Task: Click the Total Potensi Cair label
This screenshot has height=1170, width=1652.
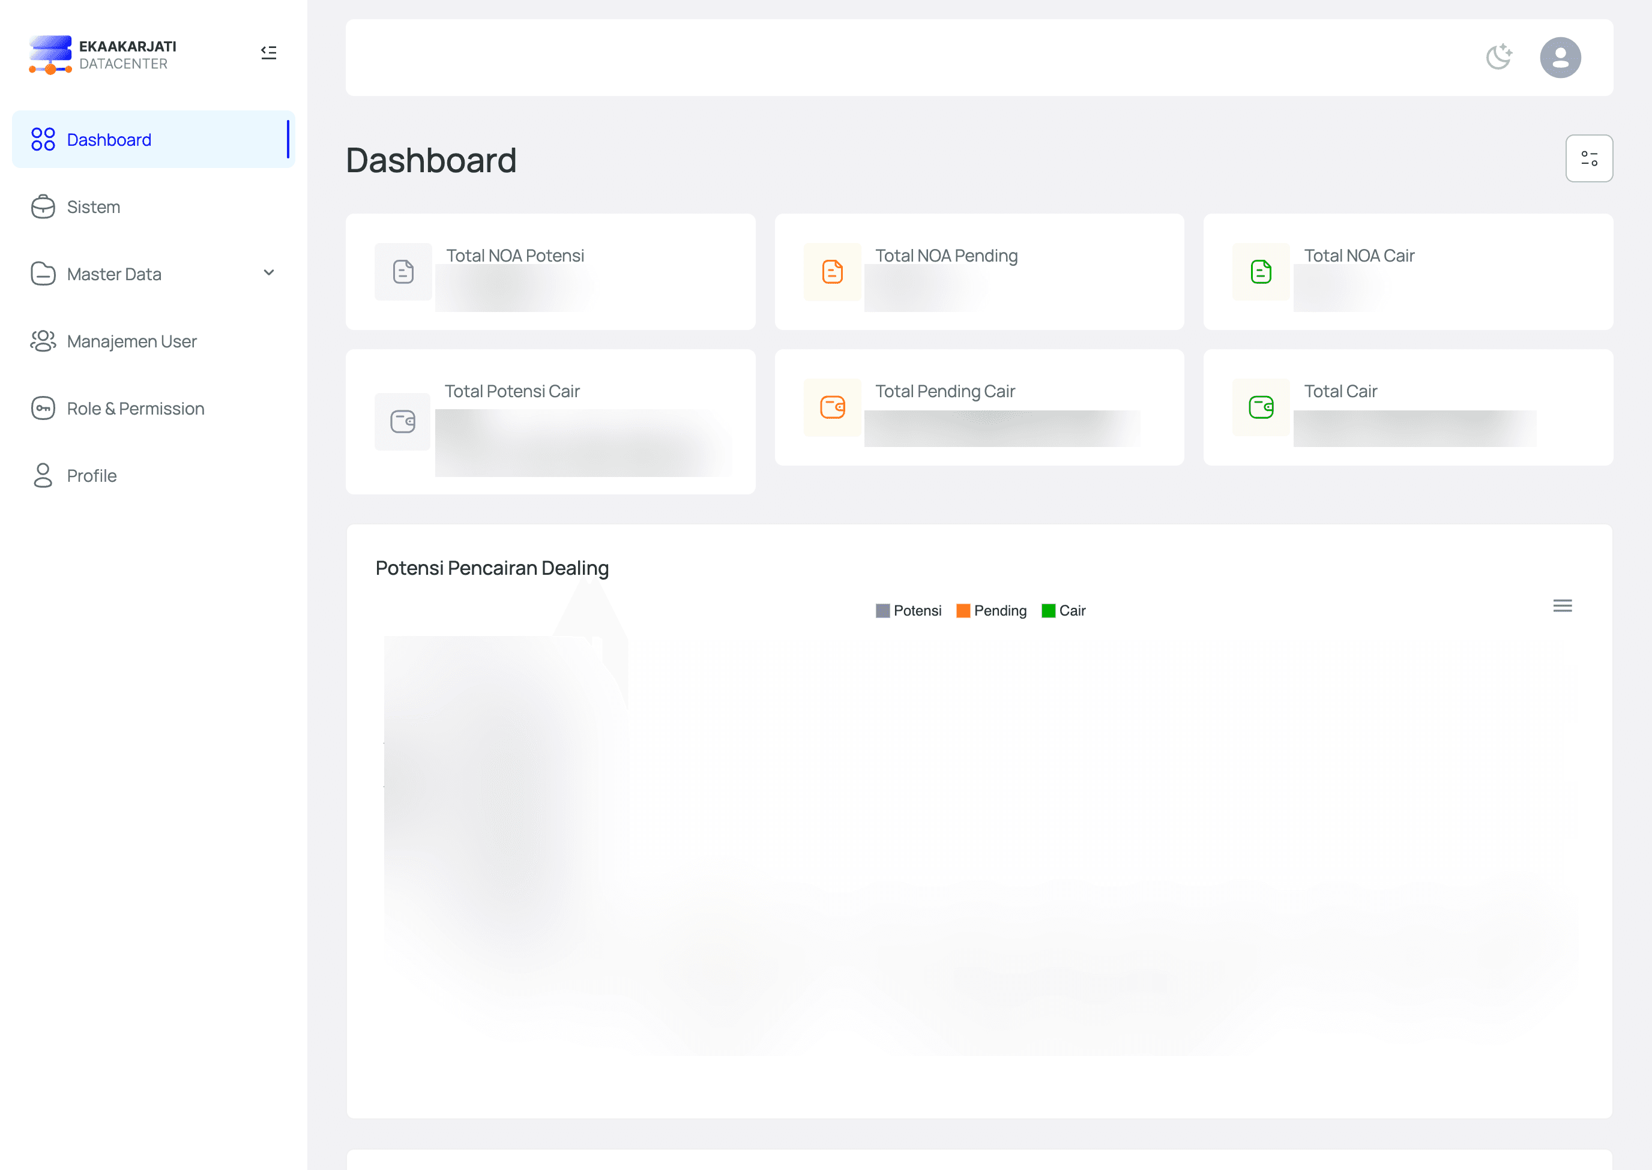Action: 511,391
